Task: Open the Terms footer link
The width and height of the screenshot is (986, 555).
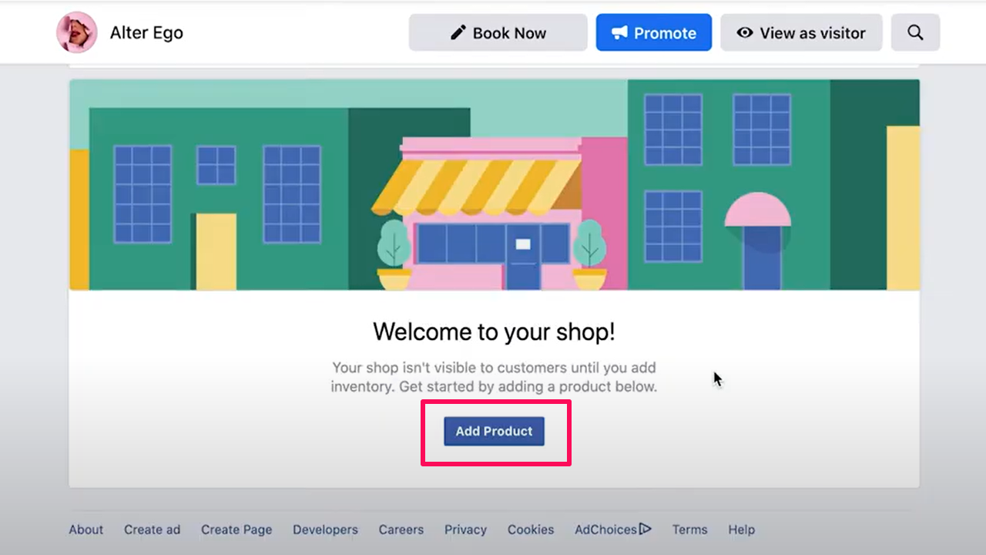Action: pyautogui.click(x=689, y=530)
